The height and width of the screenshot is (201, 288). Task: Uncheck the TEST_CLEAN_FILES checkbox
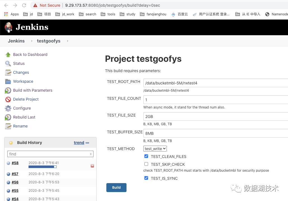[x=146, y=156]
